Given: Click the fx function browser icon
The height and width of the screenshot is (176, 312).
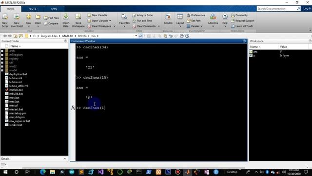Looking at the screenshot, I should click(x=73, y=108).
